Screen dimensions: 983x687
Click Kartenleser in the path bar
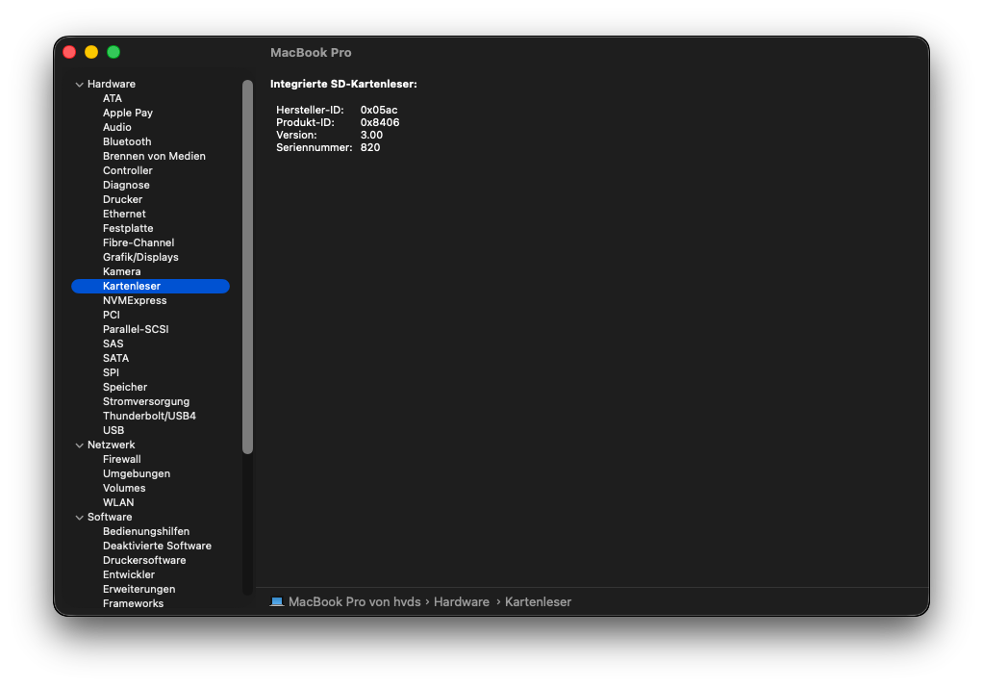538,601
